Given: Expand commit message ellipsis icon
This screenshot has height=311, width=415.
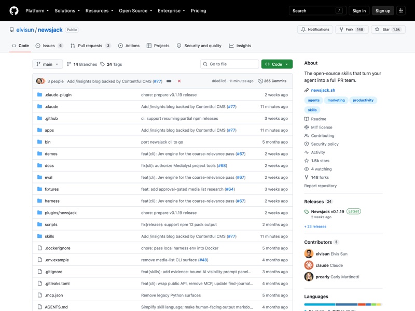Looking at the screenshot, I should click(169, 81).
